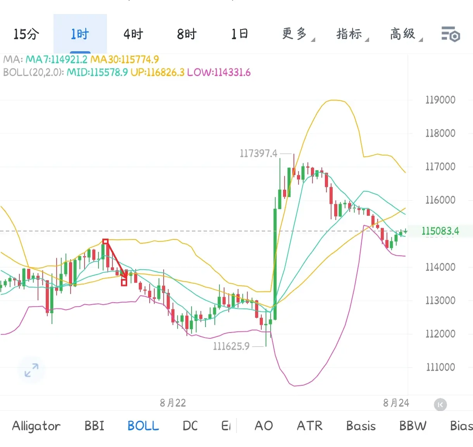The height and width of the screenshot is (447, 473).
Task: Click the tall green breakout candle
Action: coord(275,264)
